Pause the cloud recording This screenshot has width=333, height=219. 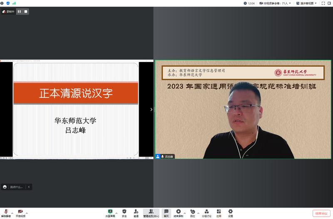click(19, 12)
